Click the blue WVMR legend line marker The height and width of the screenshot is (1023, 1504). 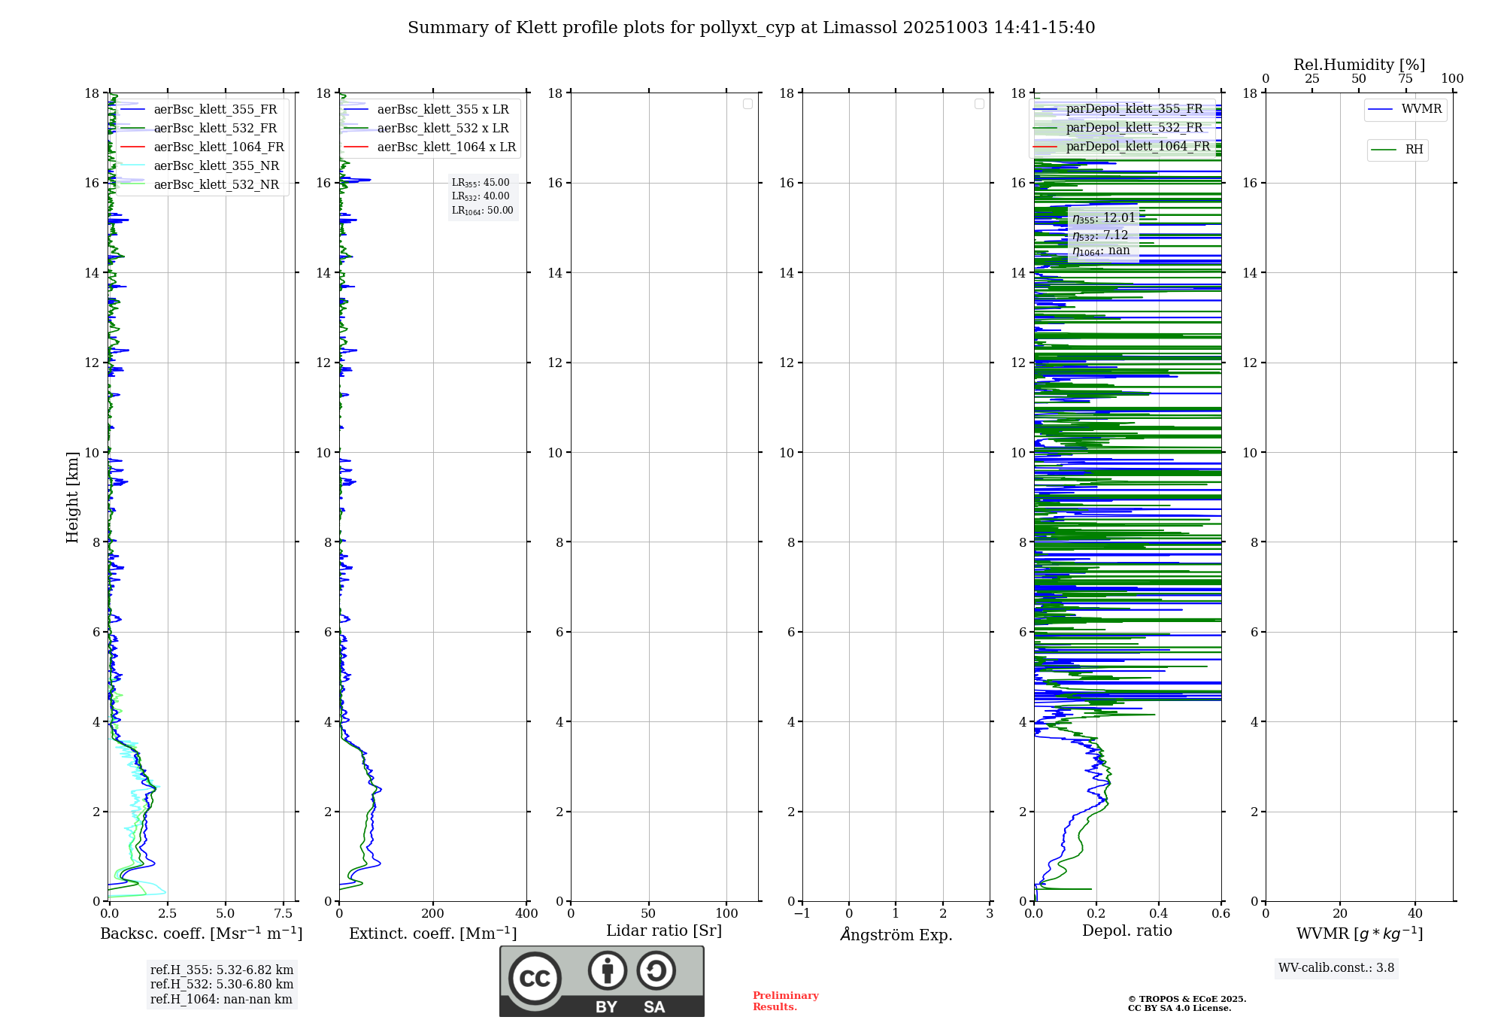click(x=1380, y=110)
